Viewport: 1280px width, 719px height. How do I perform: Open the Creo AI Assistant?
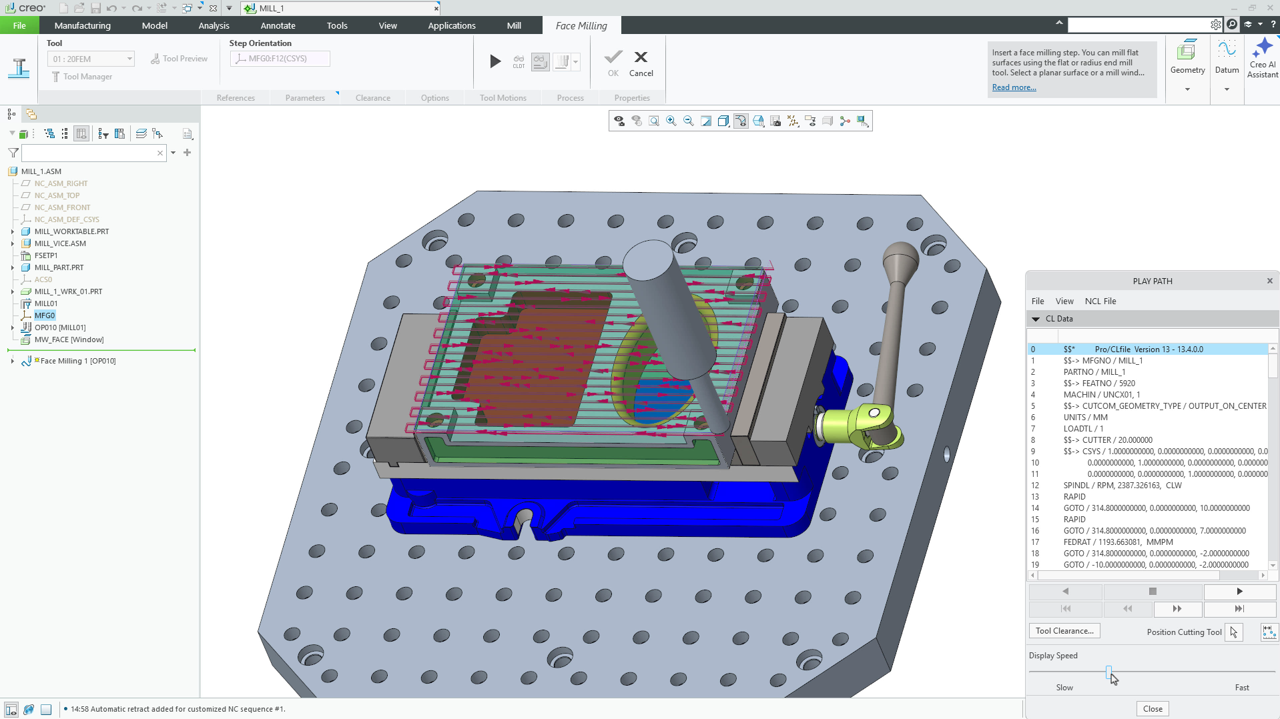(1262, 59)
